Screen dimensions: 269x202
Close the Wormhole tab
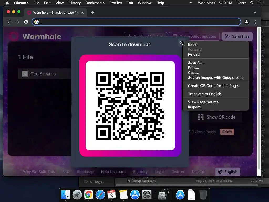(x=83, y=13)
